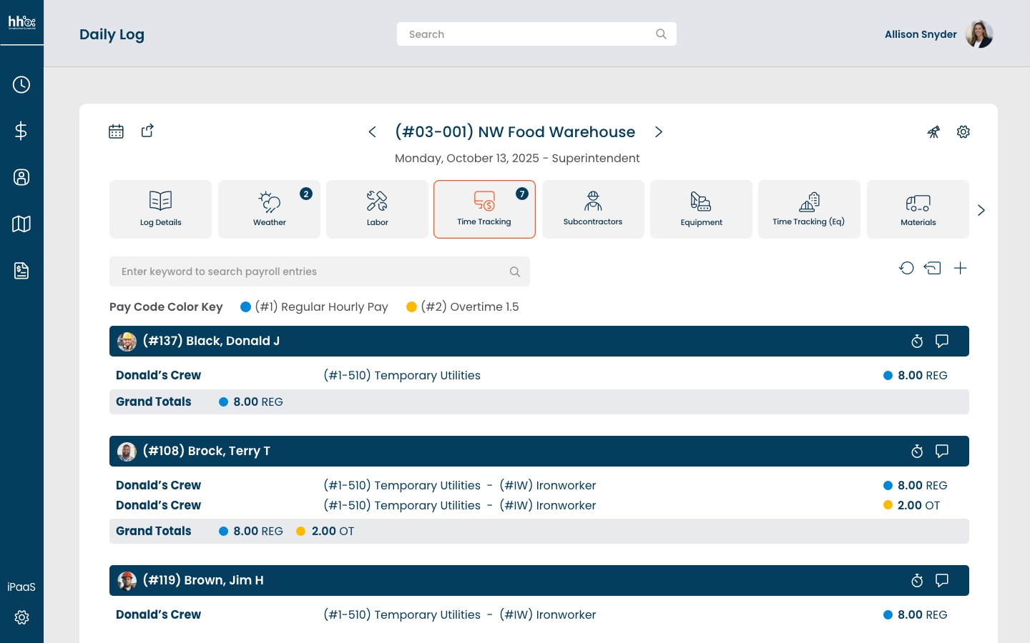Go to the next project with the right chevron

[659, 132]
